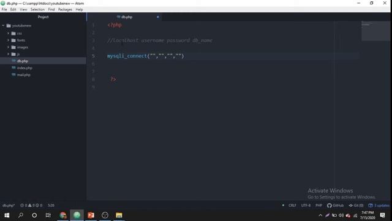The width and height of the screenshot is (392, 221).
Task: Select the fonts folder icon in tree
Action: (x=13, y=40)
